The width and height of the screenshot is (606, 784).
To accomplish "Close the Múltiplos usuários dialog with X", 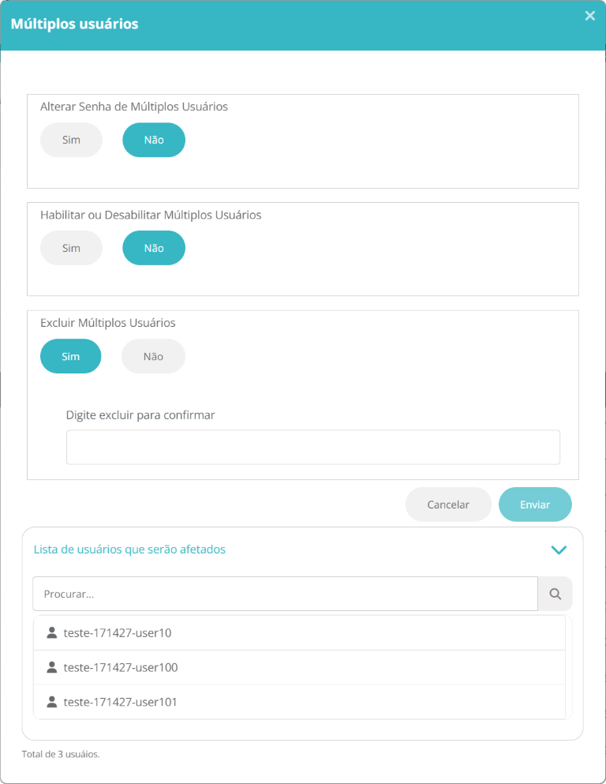I will 590,16.
